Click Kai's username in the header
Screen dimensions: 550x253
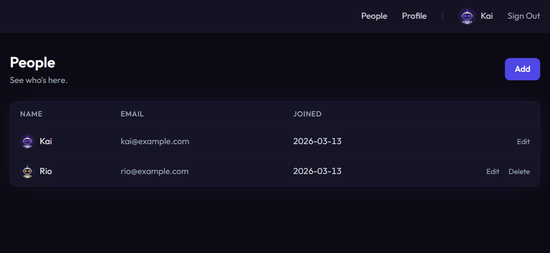(x=487, y=16)
